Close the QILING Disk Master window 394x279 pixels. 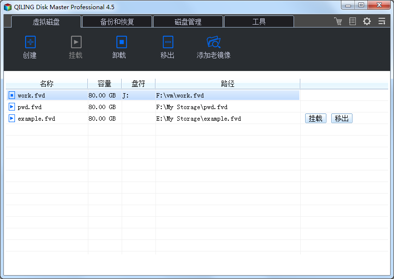click(x=379, y=5)
